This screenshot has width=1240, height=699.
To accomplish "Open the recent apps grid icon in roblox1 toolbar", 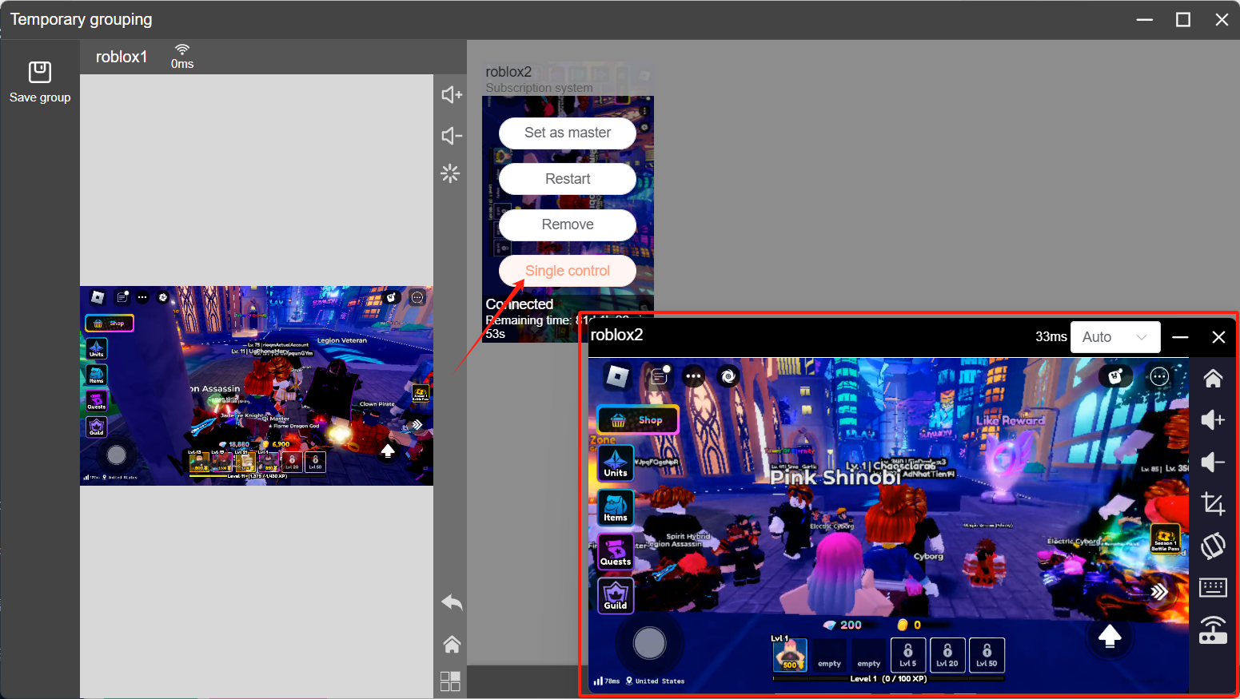I will pos(451,681).
